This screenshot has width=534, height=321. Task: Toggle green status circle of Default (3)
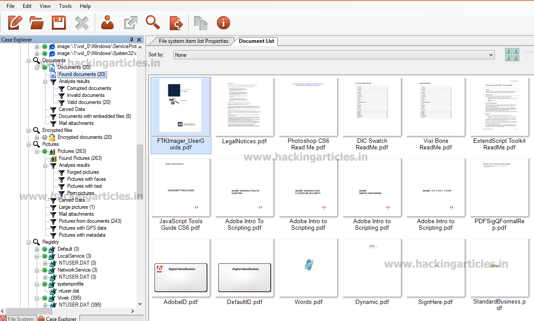pyautogui.click(x=45, y=249)
